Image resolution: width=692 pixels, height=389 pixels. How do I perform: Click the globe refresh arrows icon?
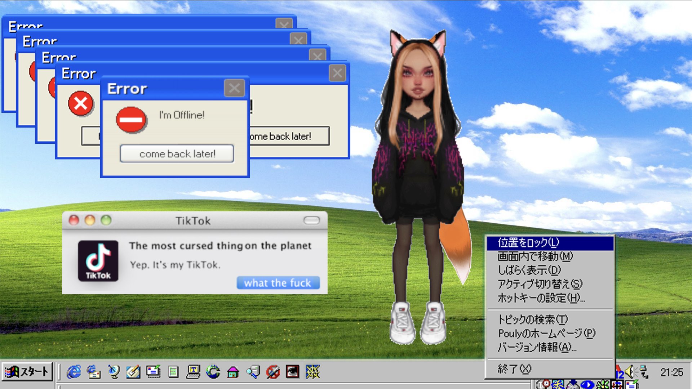[213, 371]
